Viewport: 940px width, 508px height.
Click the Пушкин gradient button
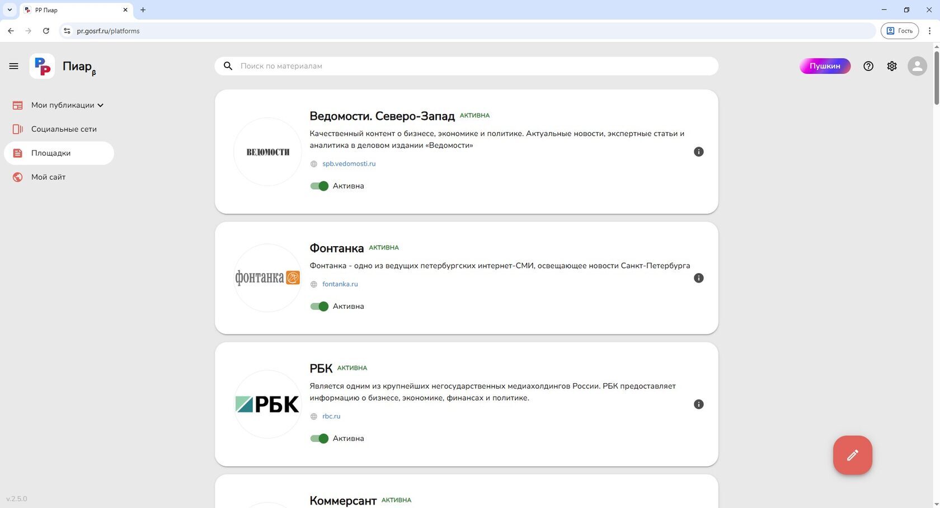825,66
